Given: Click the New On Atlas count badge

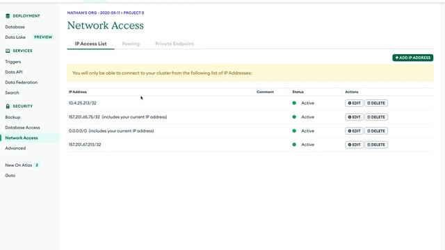Looking at the screenshot, I should pos(37,165).
